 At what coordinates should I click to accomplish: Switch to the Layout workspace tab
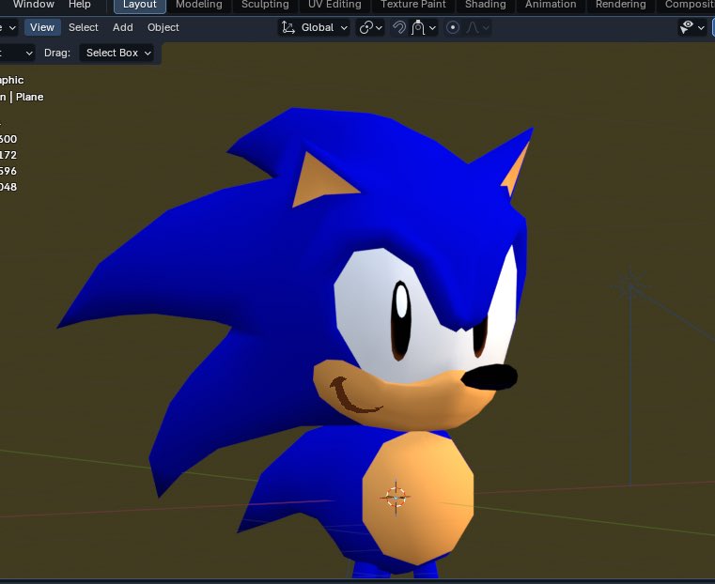(140, 5)
